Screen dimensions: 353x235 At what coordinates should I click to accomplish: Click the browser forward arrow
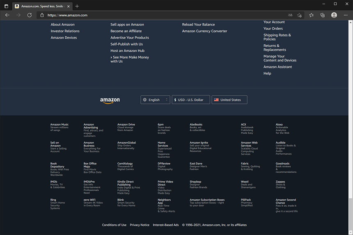coord(18,15)
